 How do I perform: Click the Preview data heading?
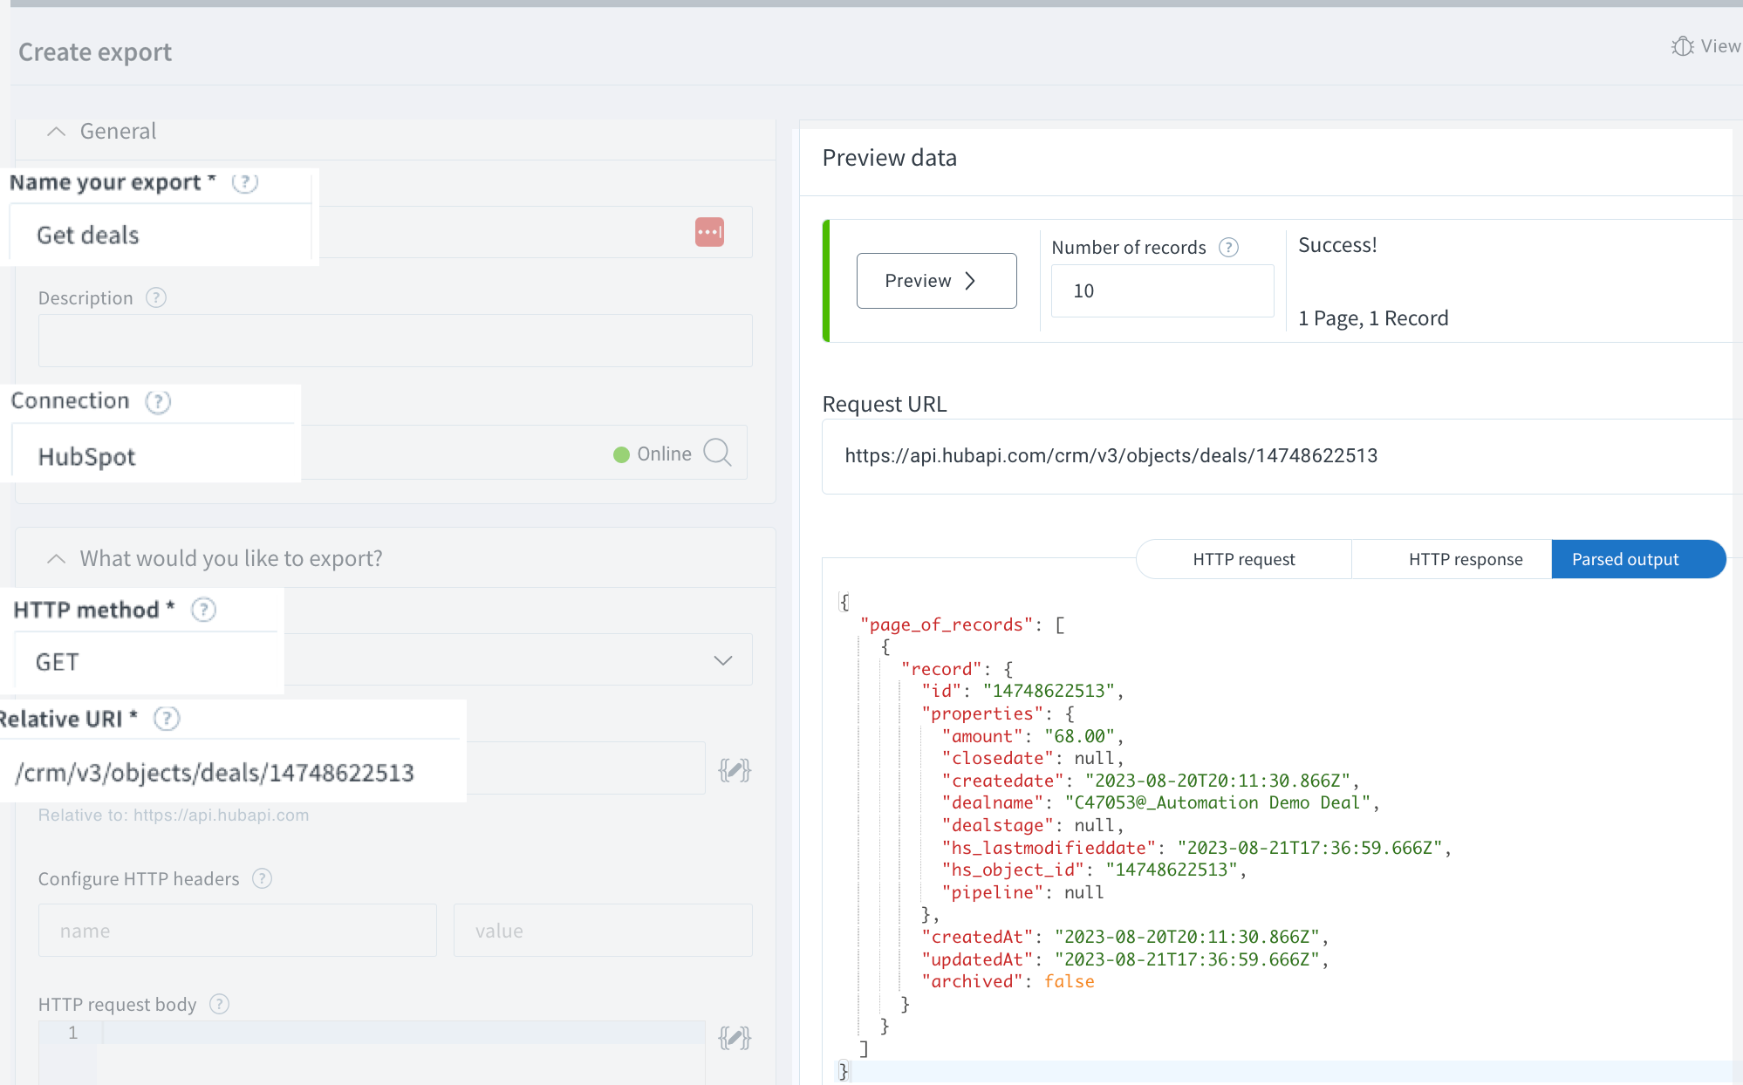click(889, 158)
